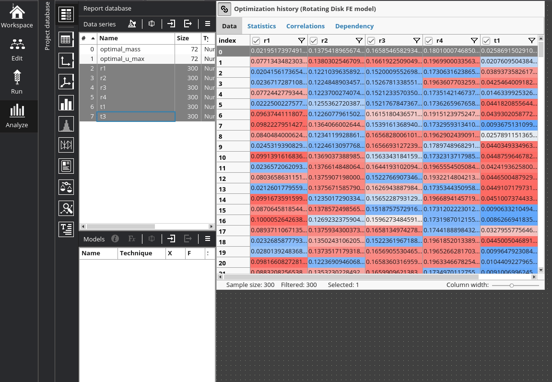Uncheck the r1 column checkbox

[x=256, y=41]
